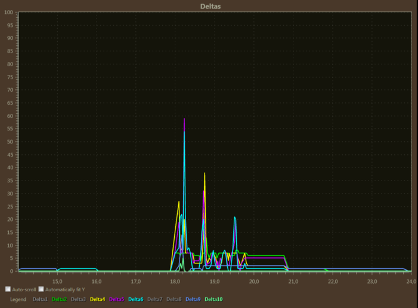
Task: Show the greyed-out Delta7 series
Action: (154, 299)
